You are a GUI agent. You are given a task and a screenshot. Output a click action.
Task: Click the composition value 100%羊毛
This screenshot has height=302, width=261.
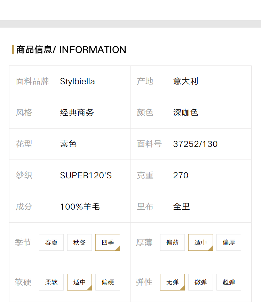80,207
